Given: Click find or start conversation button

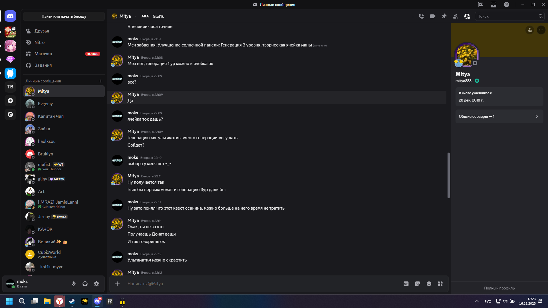Looking at the screenshot, I should [x=64, y=16].
